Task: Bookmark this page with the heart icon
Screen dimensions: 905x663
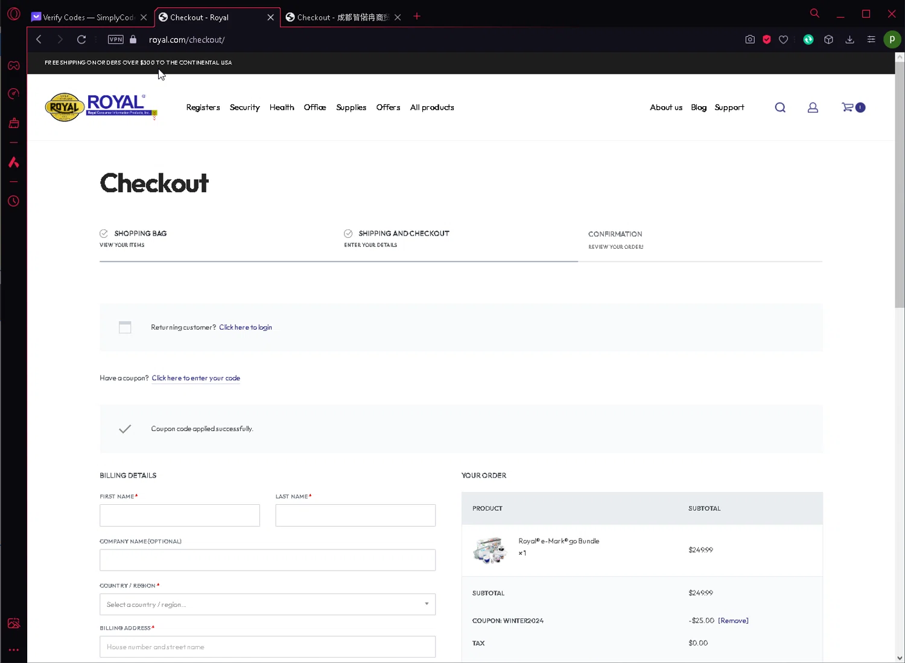Action: pos(783,39)
